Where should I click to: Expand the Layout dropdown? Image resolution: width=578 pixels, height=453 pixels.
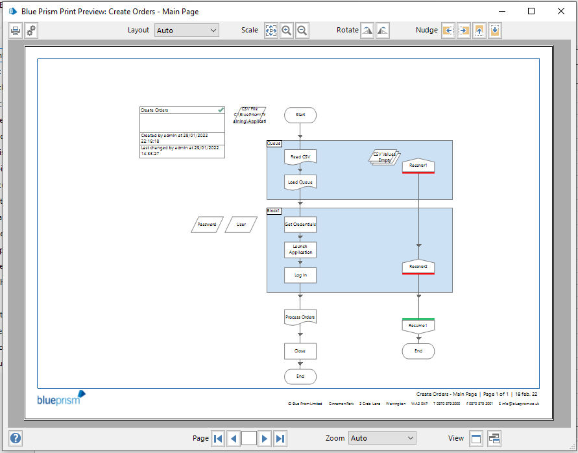(187, 31)
